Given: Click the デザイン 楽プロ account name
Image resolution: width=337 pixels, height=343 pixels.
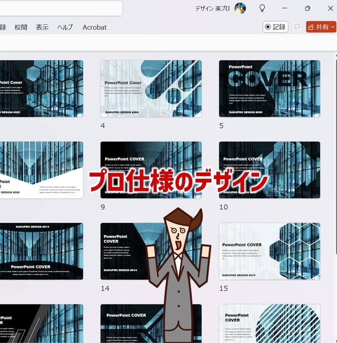Looking at the screenshot, I should (x=212, y=8).
